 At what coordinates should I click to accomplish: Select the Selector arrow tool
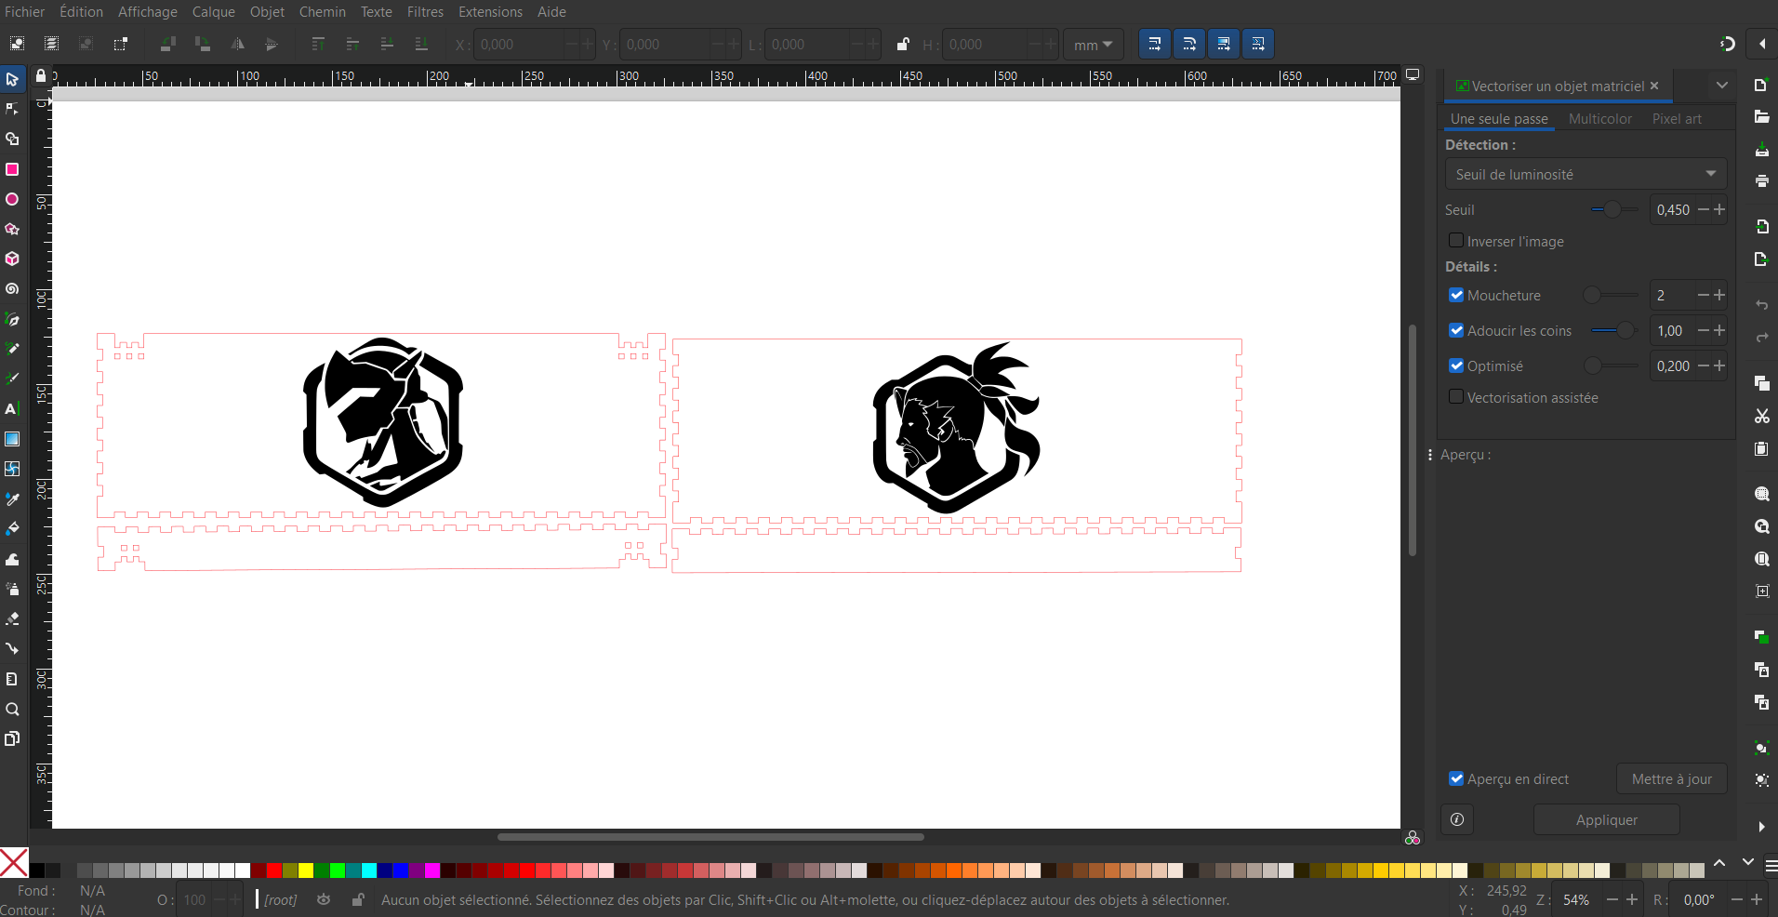12,79
